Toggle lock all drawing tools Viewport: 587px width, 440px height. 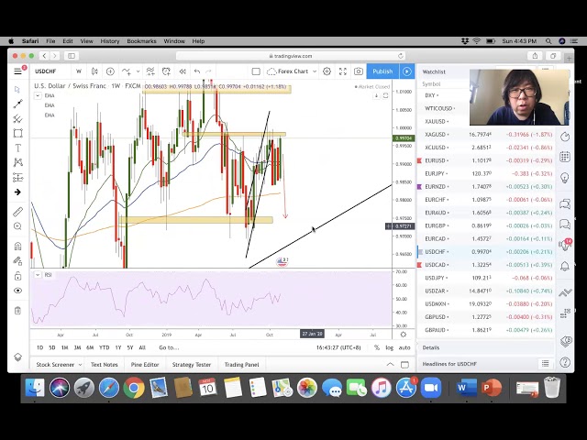click(x=17, y=275)
